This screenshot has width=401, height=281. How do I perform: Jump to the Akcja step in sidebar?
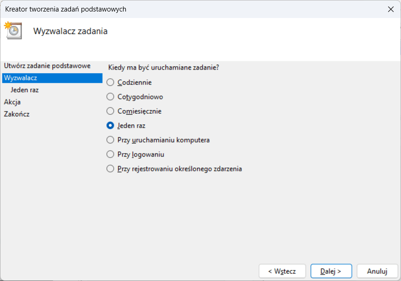click(12, 102)
